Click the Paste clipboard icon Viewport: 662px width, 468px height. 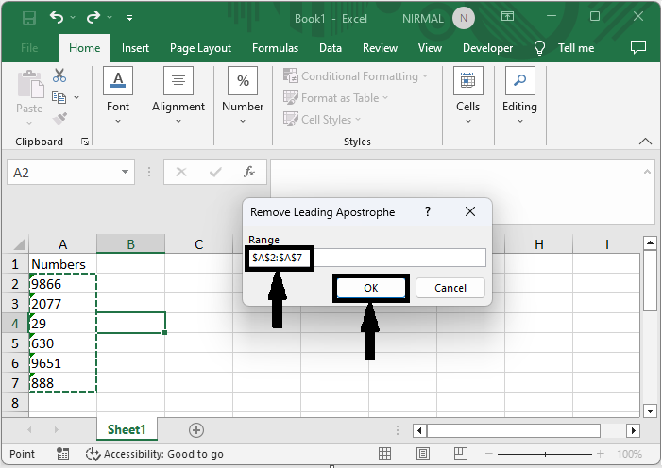pyautogui.click(x=30, y=84)
